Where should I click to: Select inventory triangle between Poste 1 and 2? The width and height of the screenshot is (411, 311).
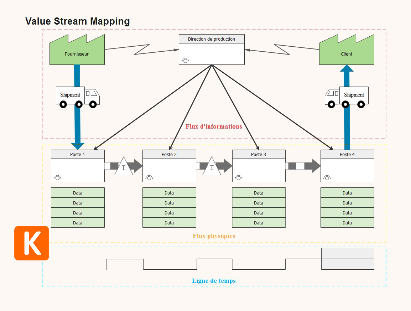(x=124, y=166)
